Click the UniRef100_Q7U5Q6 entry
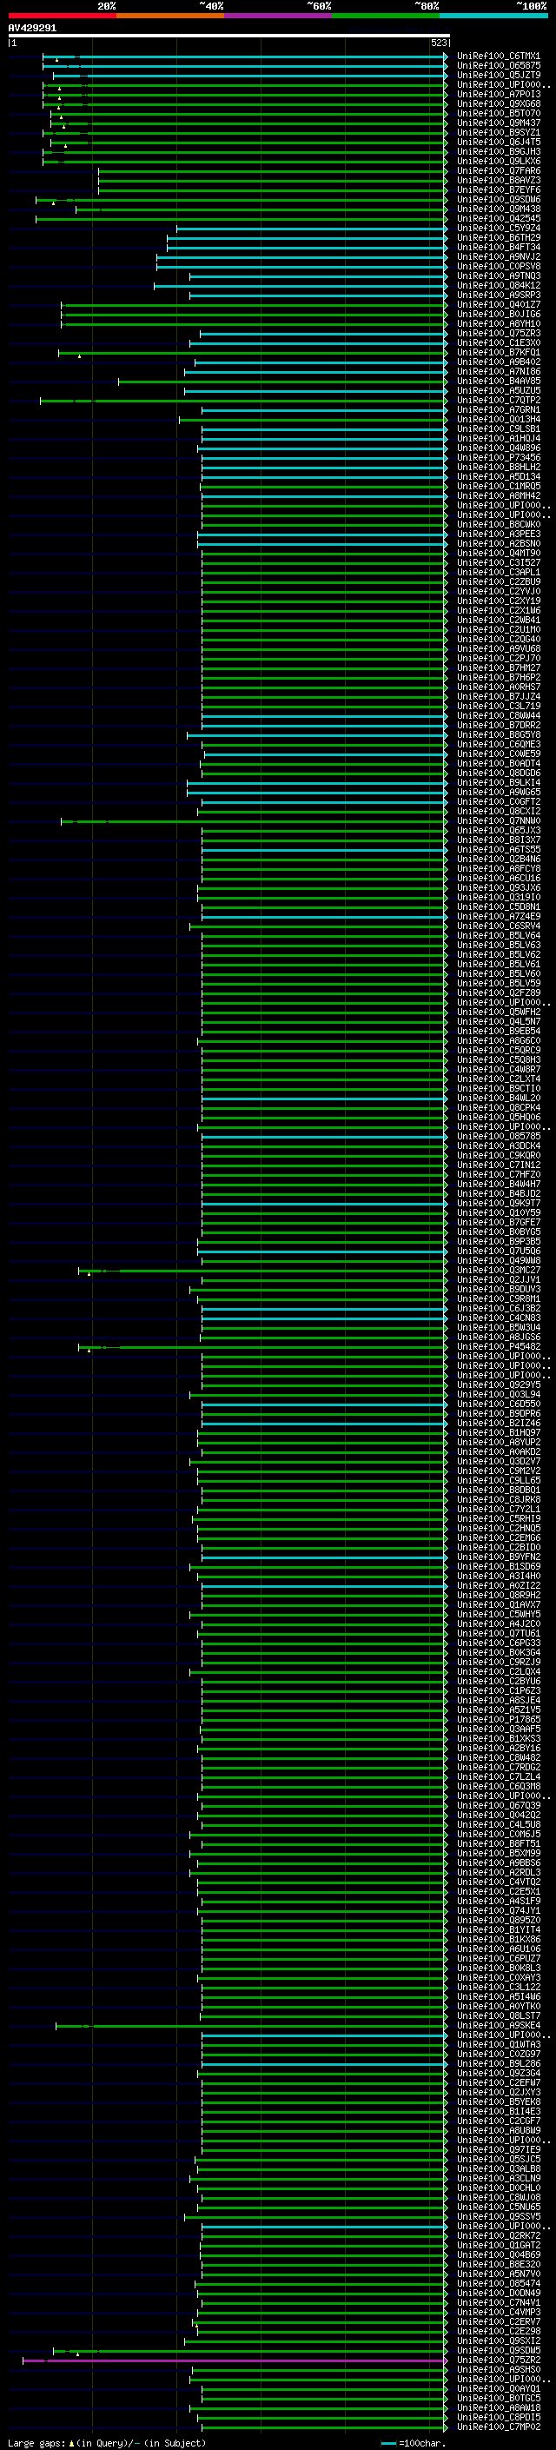556x2450 pixels. [x=498, y=1251]
